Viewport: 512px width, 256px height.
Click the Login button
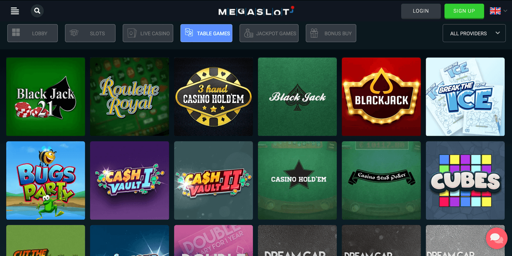(x=421, y=11)
